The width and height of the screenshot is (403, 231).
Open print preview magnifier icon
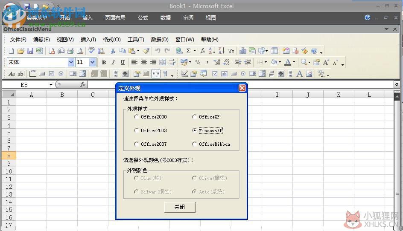80,51
